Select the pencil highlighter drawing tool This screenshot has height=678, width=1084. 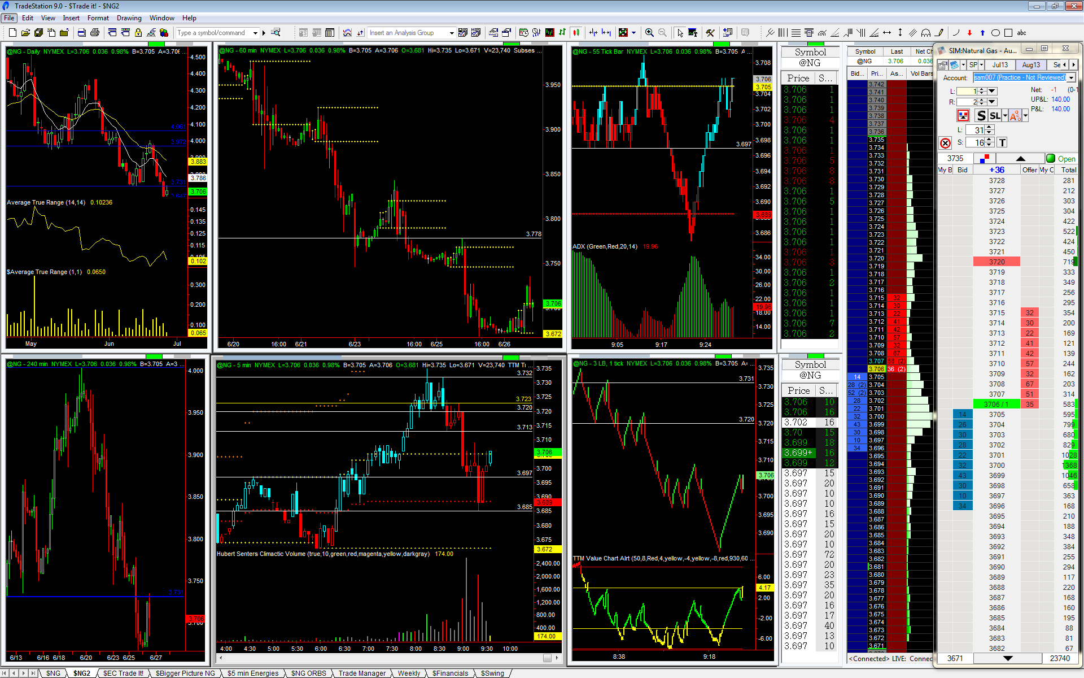[939, 33]
